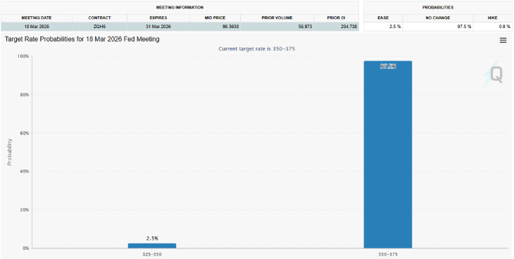Click the 0% y-axis tick label

(25, 248)
